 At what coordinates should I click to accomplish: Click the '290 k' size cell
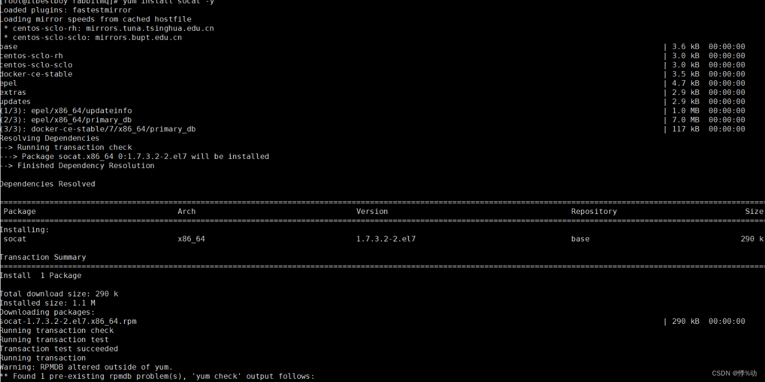(752, 239)
